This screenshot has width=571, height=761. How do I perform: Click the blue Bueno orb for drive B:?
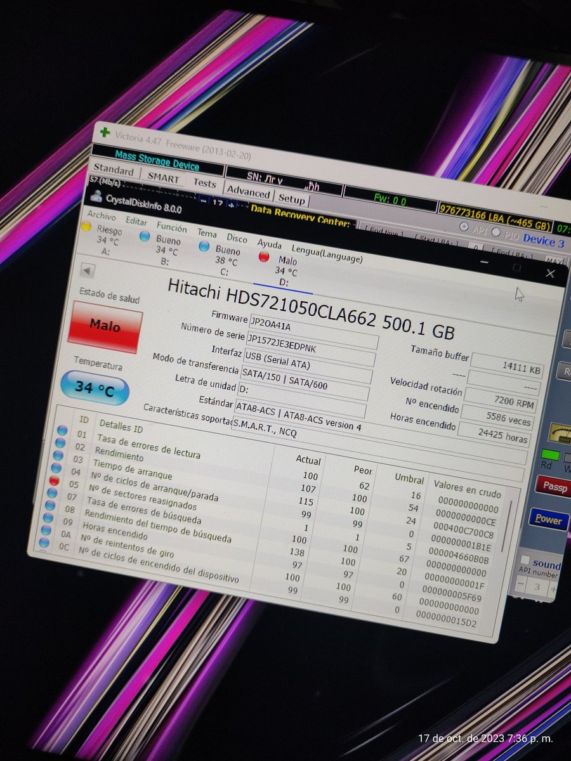click(x=145, y=236)
